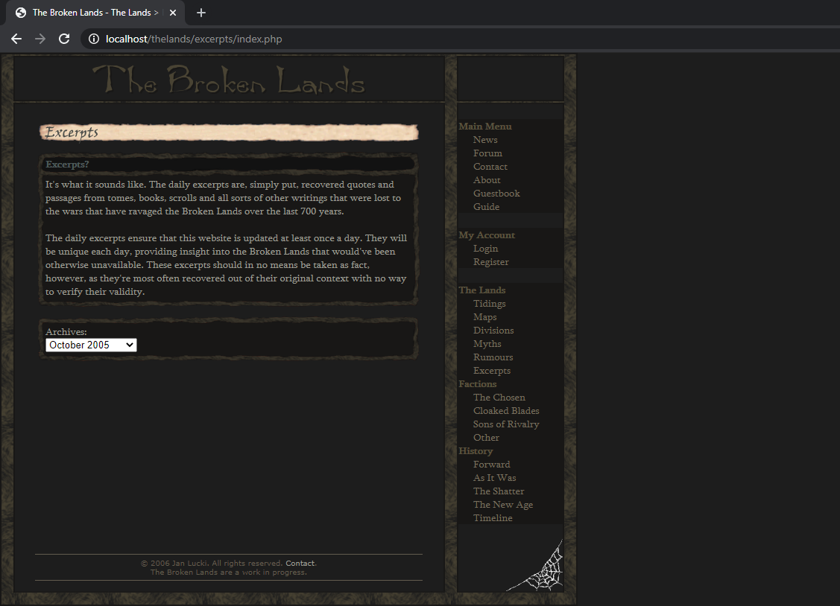
Task: Click The Broken Lands title logo
Action: click(x=229, y=80)
